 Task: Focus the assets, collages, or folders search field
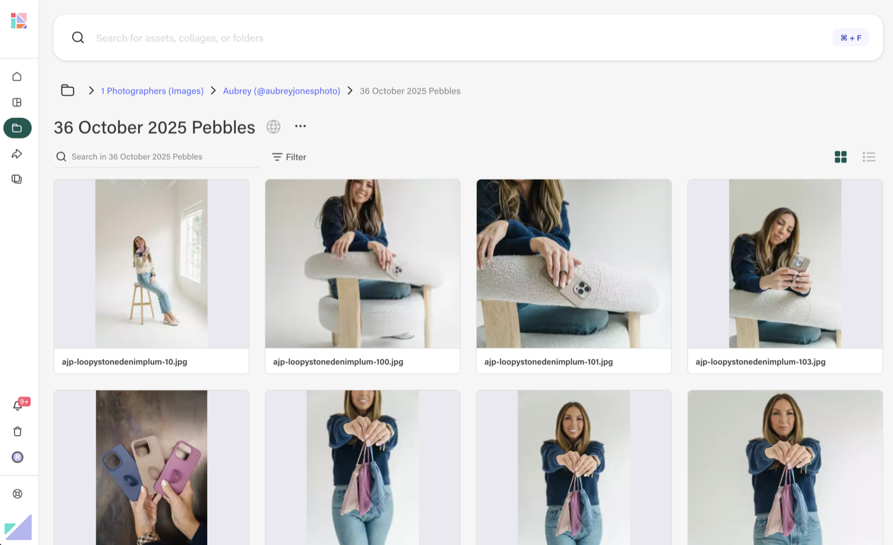[459, 38]
